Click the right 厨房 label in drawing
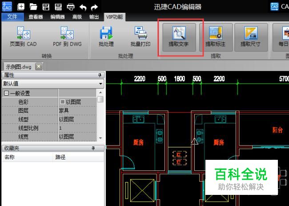 click(x=219, y=143)
